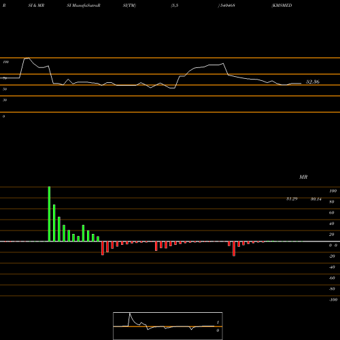Click the (5,5 parameter text in header

tap(175, 5)
